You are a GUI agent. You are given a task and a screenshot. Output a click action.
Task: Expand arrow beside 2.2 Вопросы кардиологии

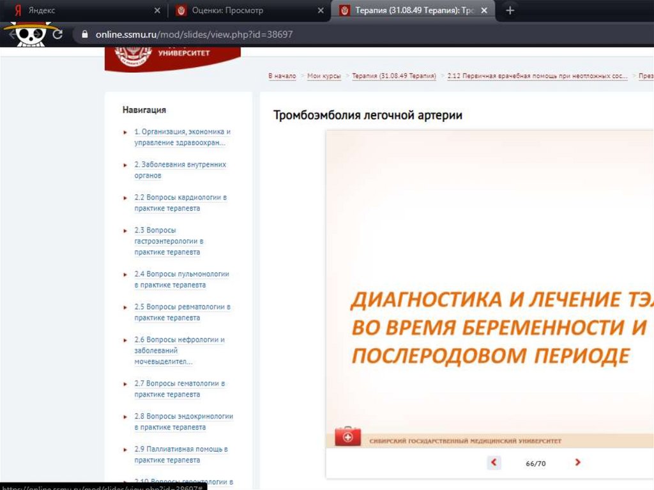pos(125,198)
